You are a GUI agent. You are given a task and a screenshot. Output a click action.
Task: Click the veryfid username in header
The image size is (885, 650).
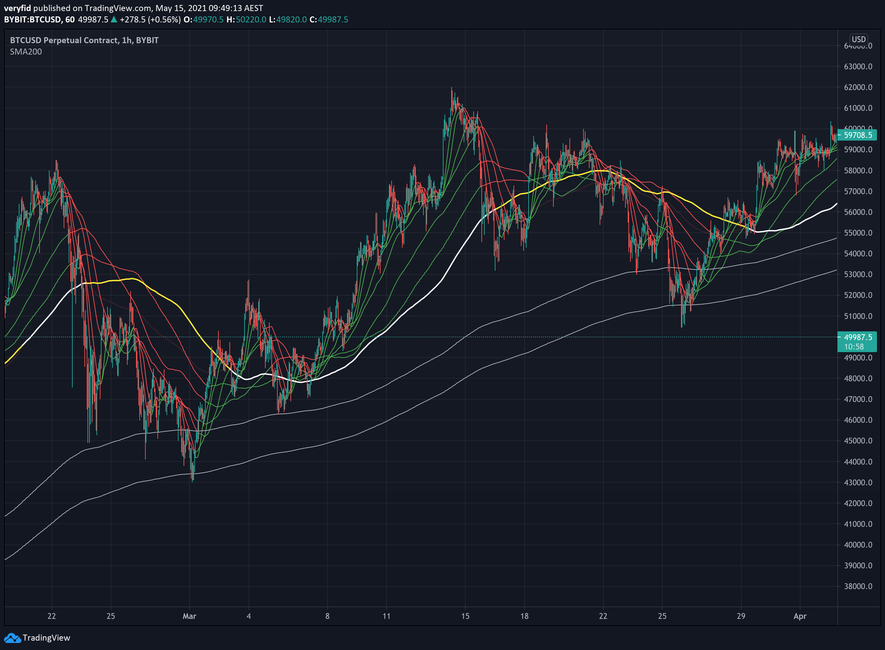pyautogui.click(x=17, y=8)
